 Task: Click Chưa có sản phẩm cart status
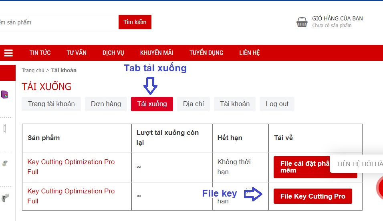[332, 25]
